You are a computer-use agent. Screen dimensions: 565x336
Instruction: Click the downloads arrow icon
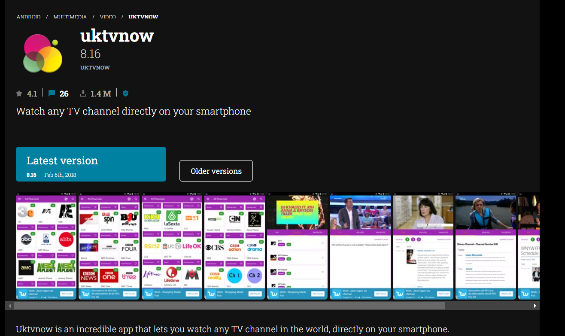(83, 93)
